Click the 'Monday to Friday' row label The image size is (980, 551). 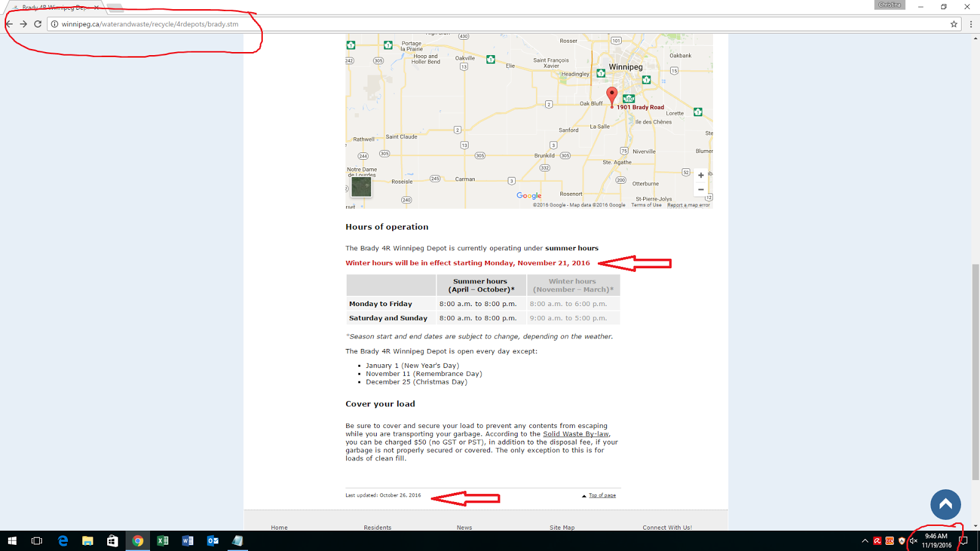[380, 304]
